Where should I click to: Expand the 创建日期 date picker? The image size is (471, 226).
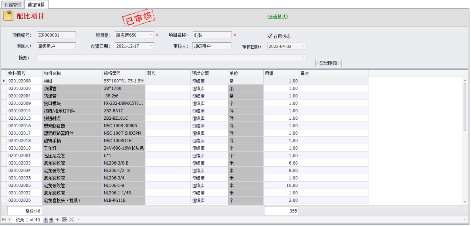coord(151,46)
